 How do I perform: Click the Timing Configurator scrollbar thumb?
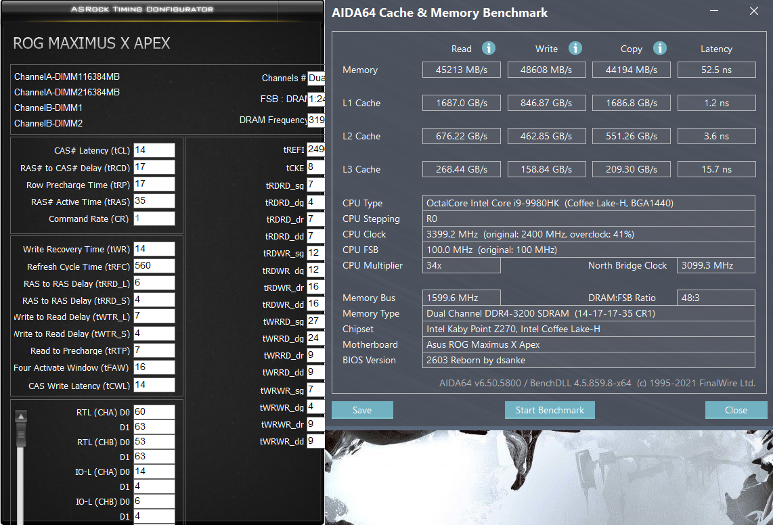point(21,435)
